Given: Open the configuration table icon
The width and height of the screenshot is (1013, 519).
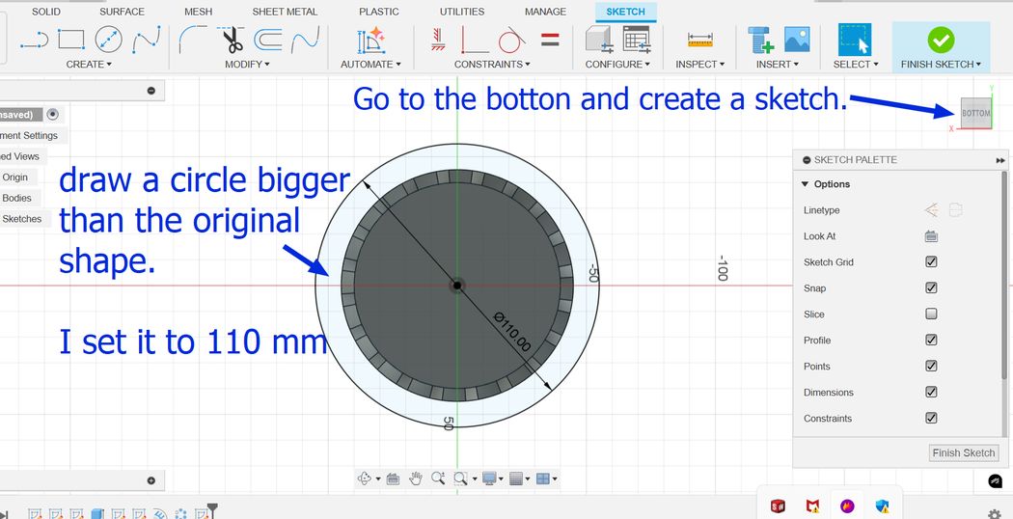Looking at the screenshot, I should click(x=637, y=39).
